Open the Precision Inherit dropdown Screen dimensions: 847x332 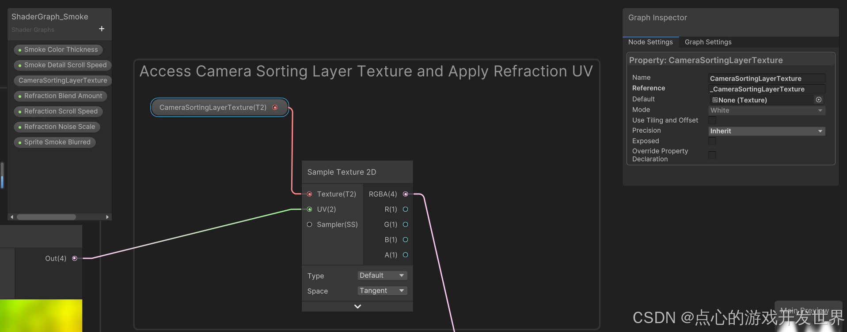pos(766,131)
